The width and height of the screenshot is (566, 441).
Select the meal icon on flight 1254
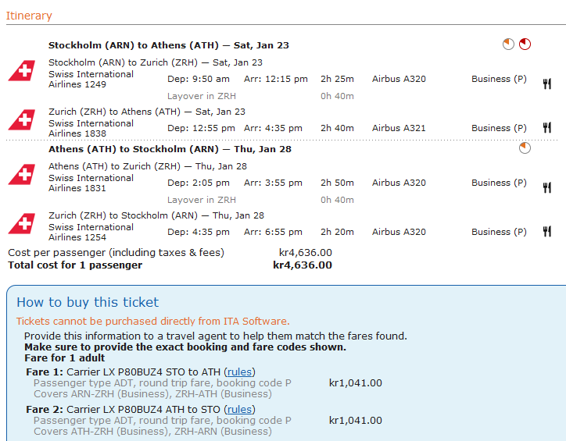click(547, 231)
